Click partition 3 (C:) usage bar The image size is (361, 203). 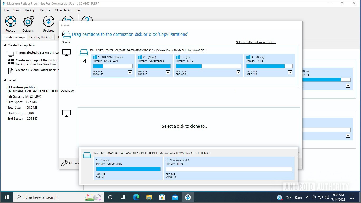[x=208, y=66]
